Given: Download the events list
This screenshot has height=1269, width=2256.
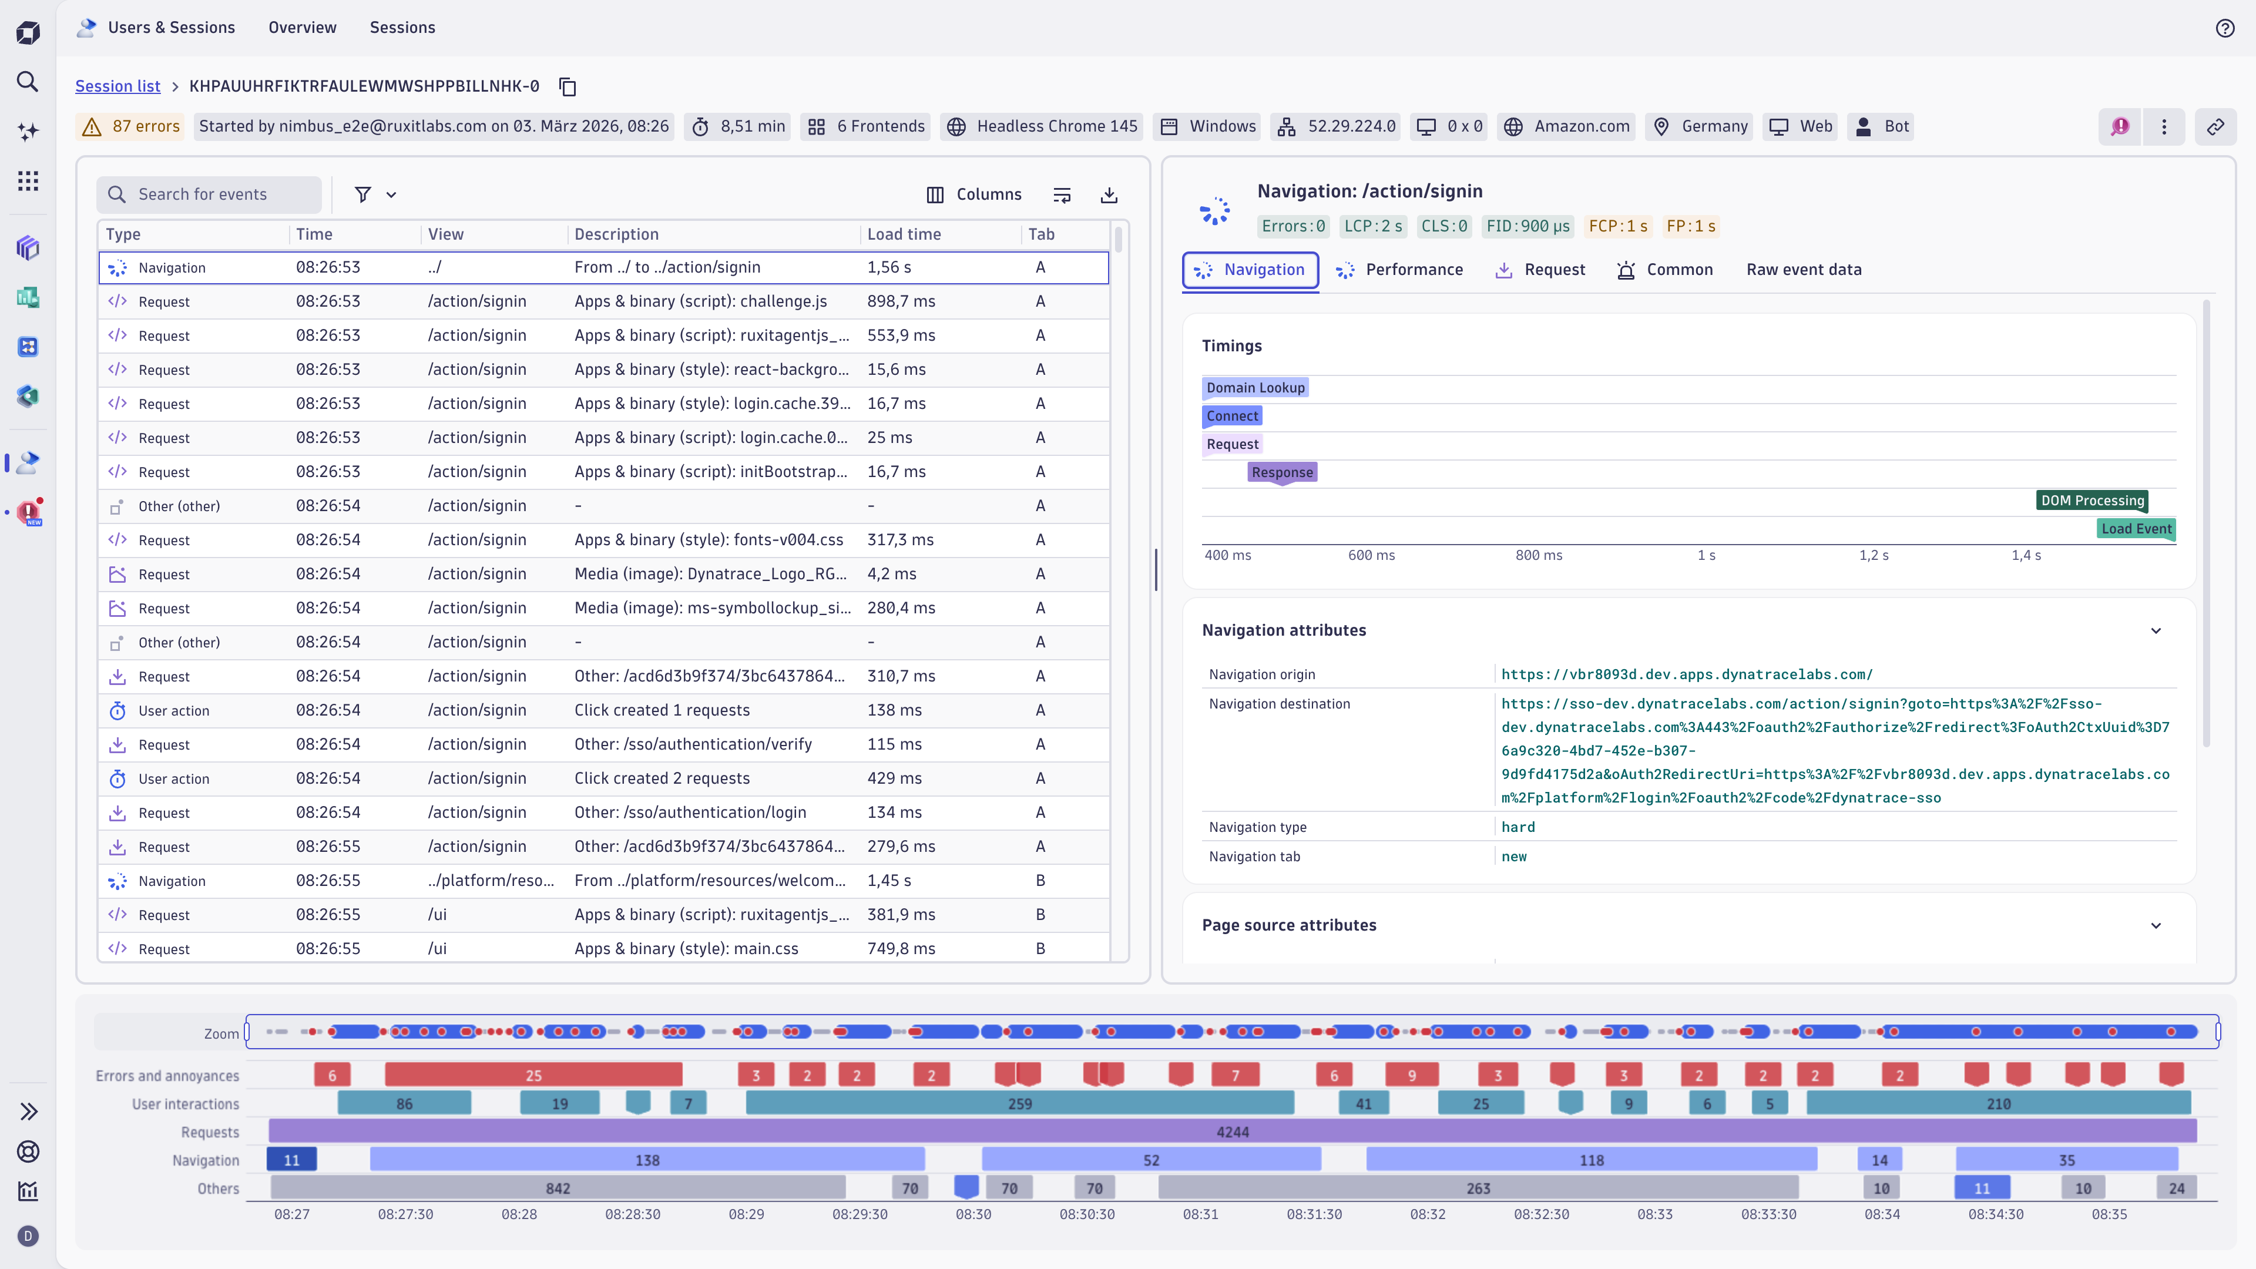Looking at the screenshot, I should 1109,194.
